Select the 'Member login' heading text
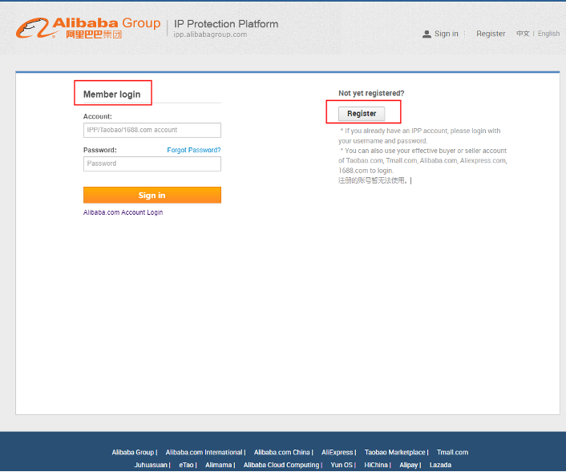The width and height of the screenshot is (566, 472). [x=112, y=95]
